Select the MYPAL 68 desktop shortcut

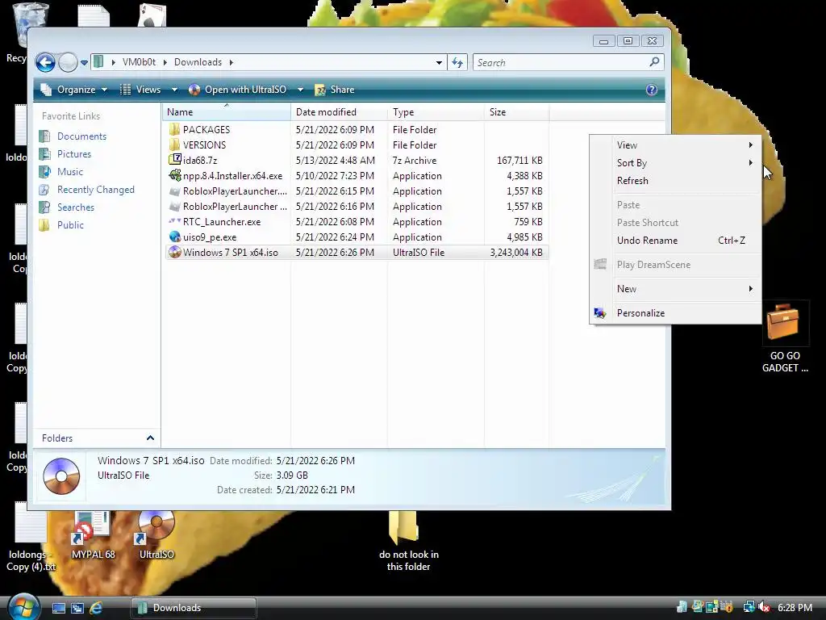(x=94, y=535)
